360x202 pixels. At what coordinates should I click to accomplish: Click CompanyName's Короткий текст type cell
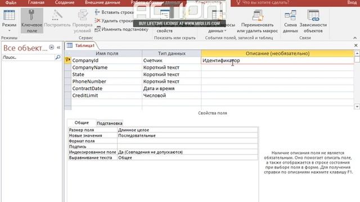(172, 67)
